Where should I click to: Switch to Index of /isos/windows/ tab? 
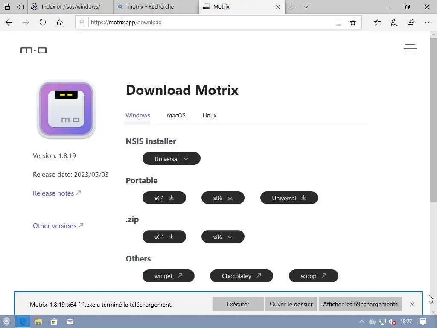coord(71,7)
